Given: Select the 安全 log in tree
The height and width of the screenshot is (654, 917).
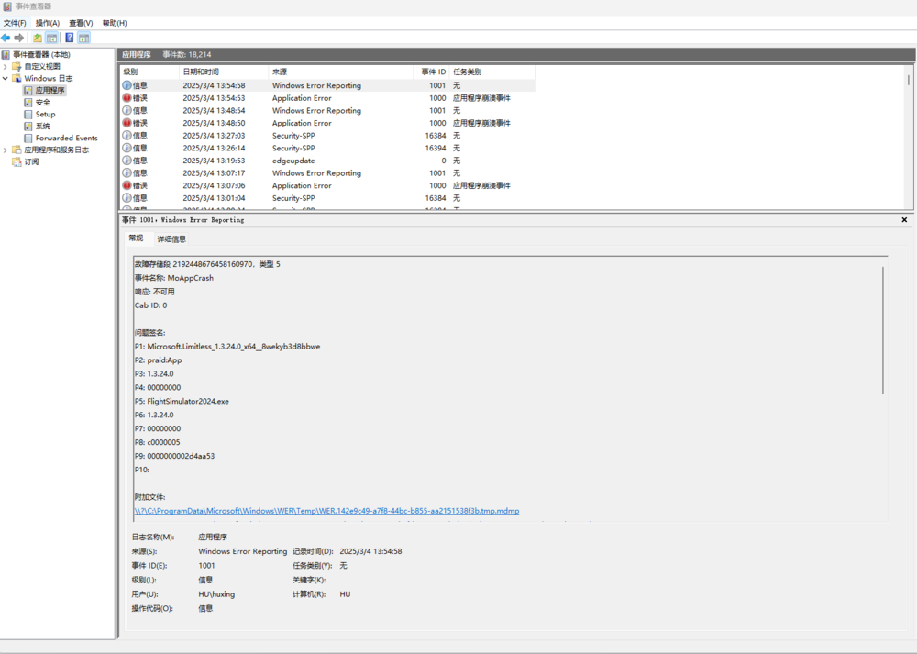Looking at the screenshot, I should [x=42, y=103].
